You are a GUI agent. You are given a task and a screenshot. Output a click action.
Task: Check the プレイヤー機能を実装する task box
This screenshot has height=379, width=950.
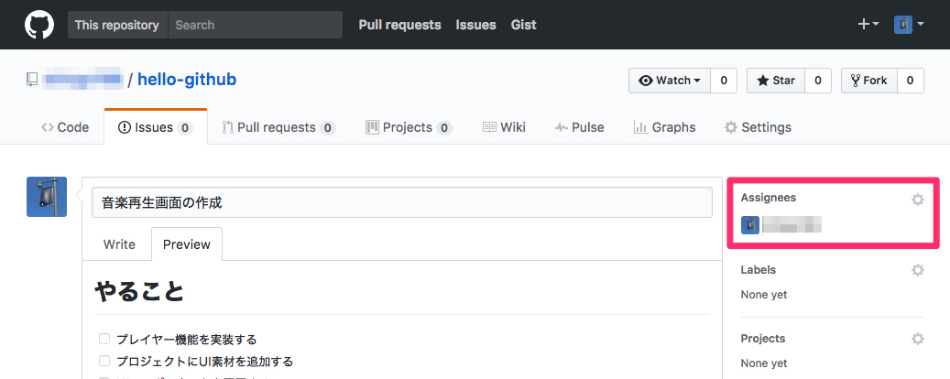104,340
